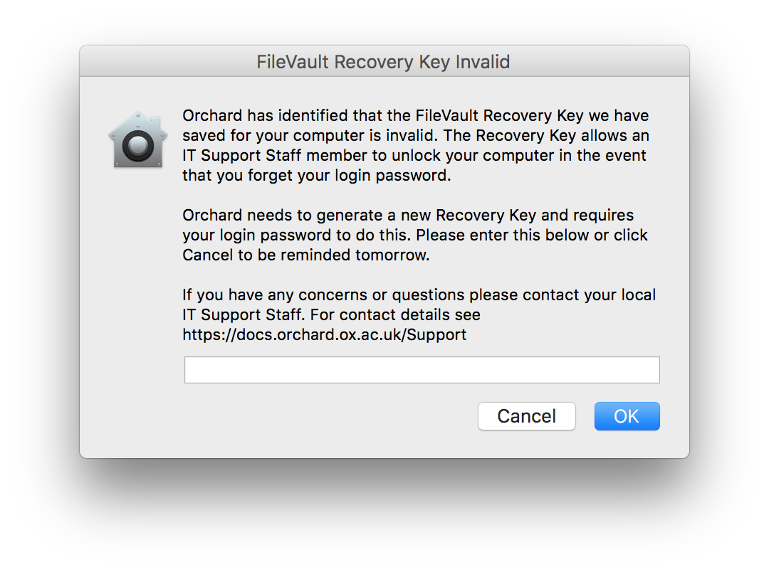Click the word 'Orchard' starting the first paragraph
This screenshot has width=769, height=572.
pos(212,116)
